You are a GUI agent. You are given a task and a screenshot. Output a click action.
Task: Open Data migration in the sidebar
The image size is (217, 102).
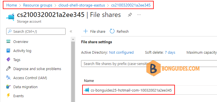25,87
